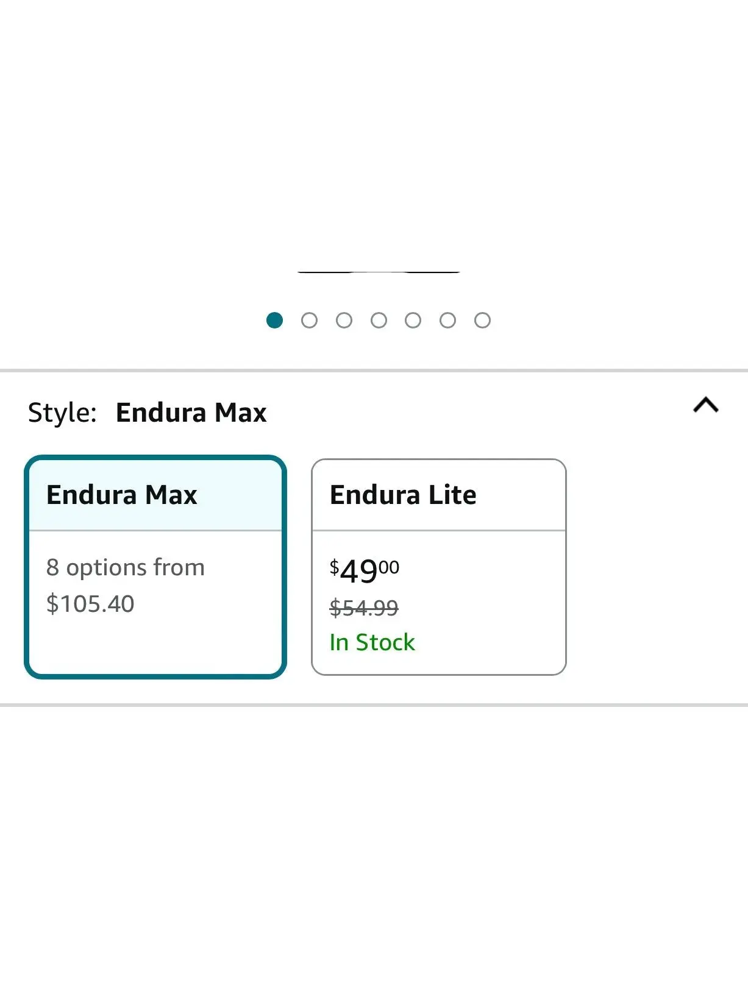Show the fifth image carousel dot
The image size is (748, 997).
[x=413, y=320]
